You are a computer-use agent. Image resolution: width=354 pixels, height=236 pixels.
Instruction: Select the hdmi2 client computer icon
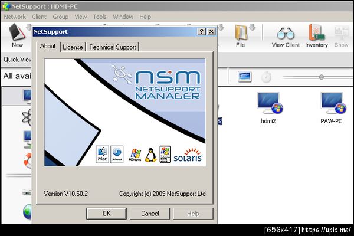click(270, 103)
